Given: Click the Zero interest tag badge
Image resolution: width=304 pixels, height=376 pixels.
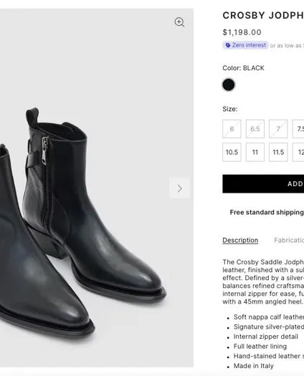Looking at the screenshot, I should click(245, 45).
